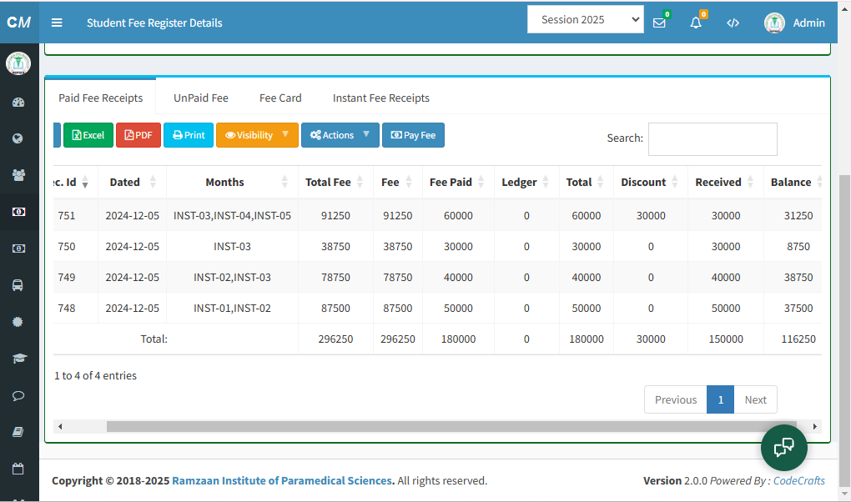Screen dimensions: 851x502
Task: Open the bell notifications icon
Action: [696, 23]
